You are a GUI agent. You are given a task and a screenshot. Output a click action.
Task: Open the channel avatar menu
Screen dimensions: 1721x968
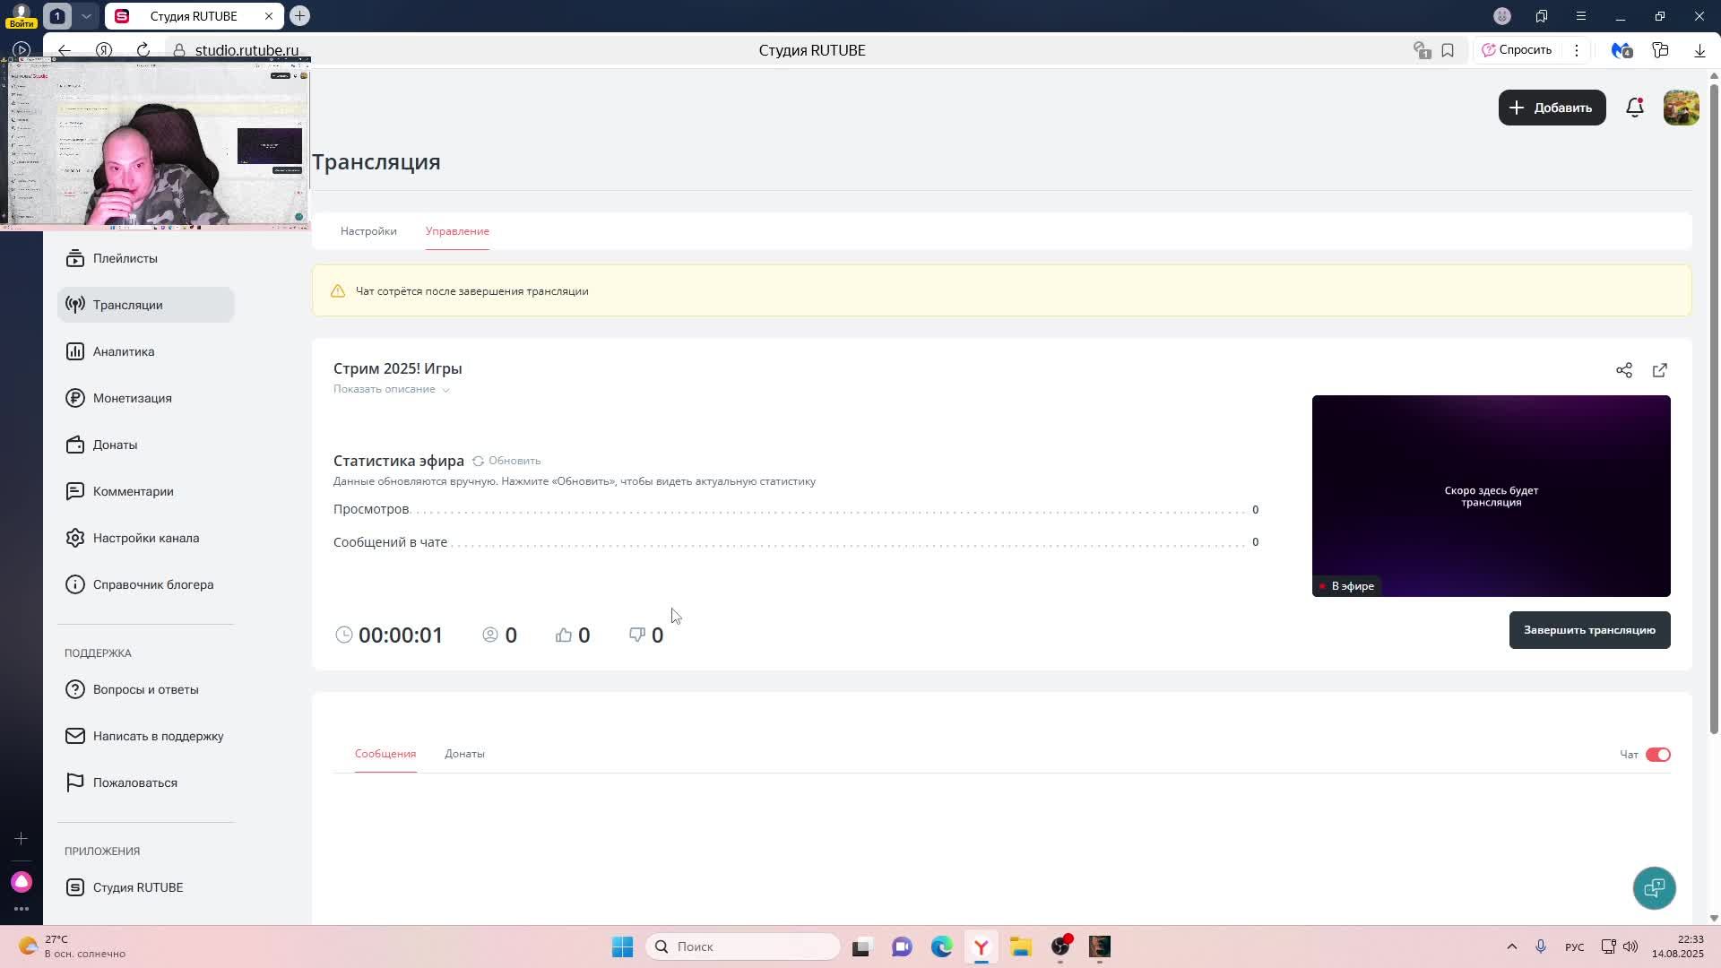pyautogui.click(x=1681, y=108)
